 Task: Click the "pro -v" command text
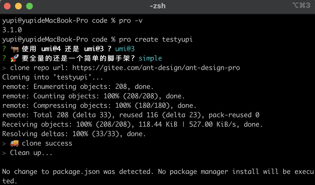coord(131,21)
